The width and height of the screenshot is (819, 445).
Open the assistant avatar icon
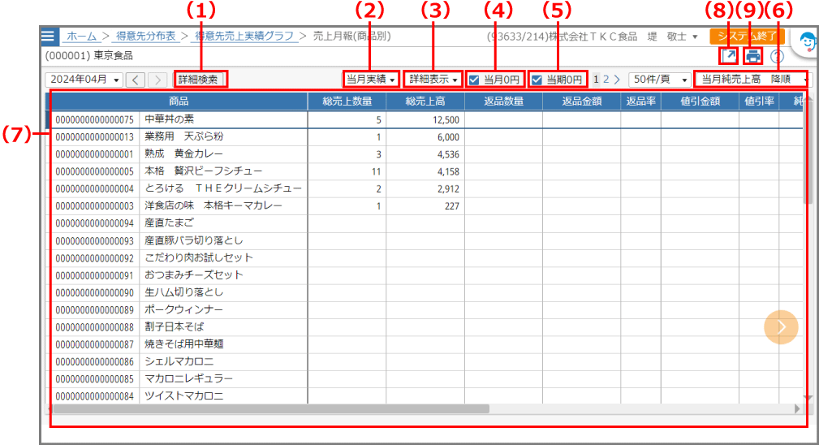click(x=807, y=41)
